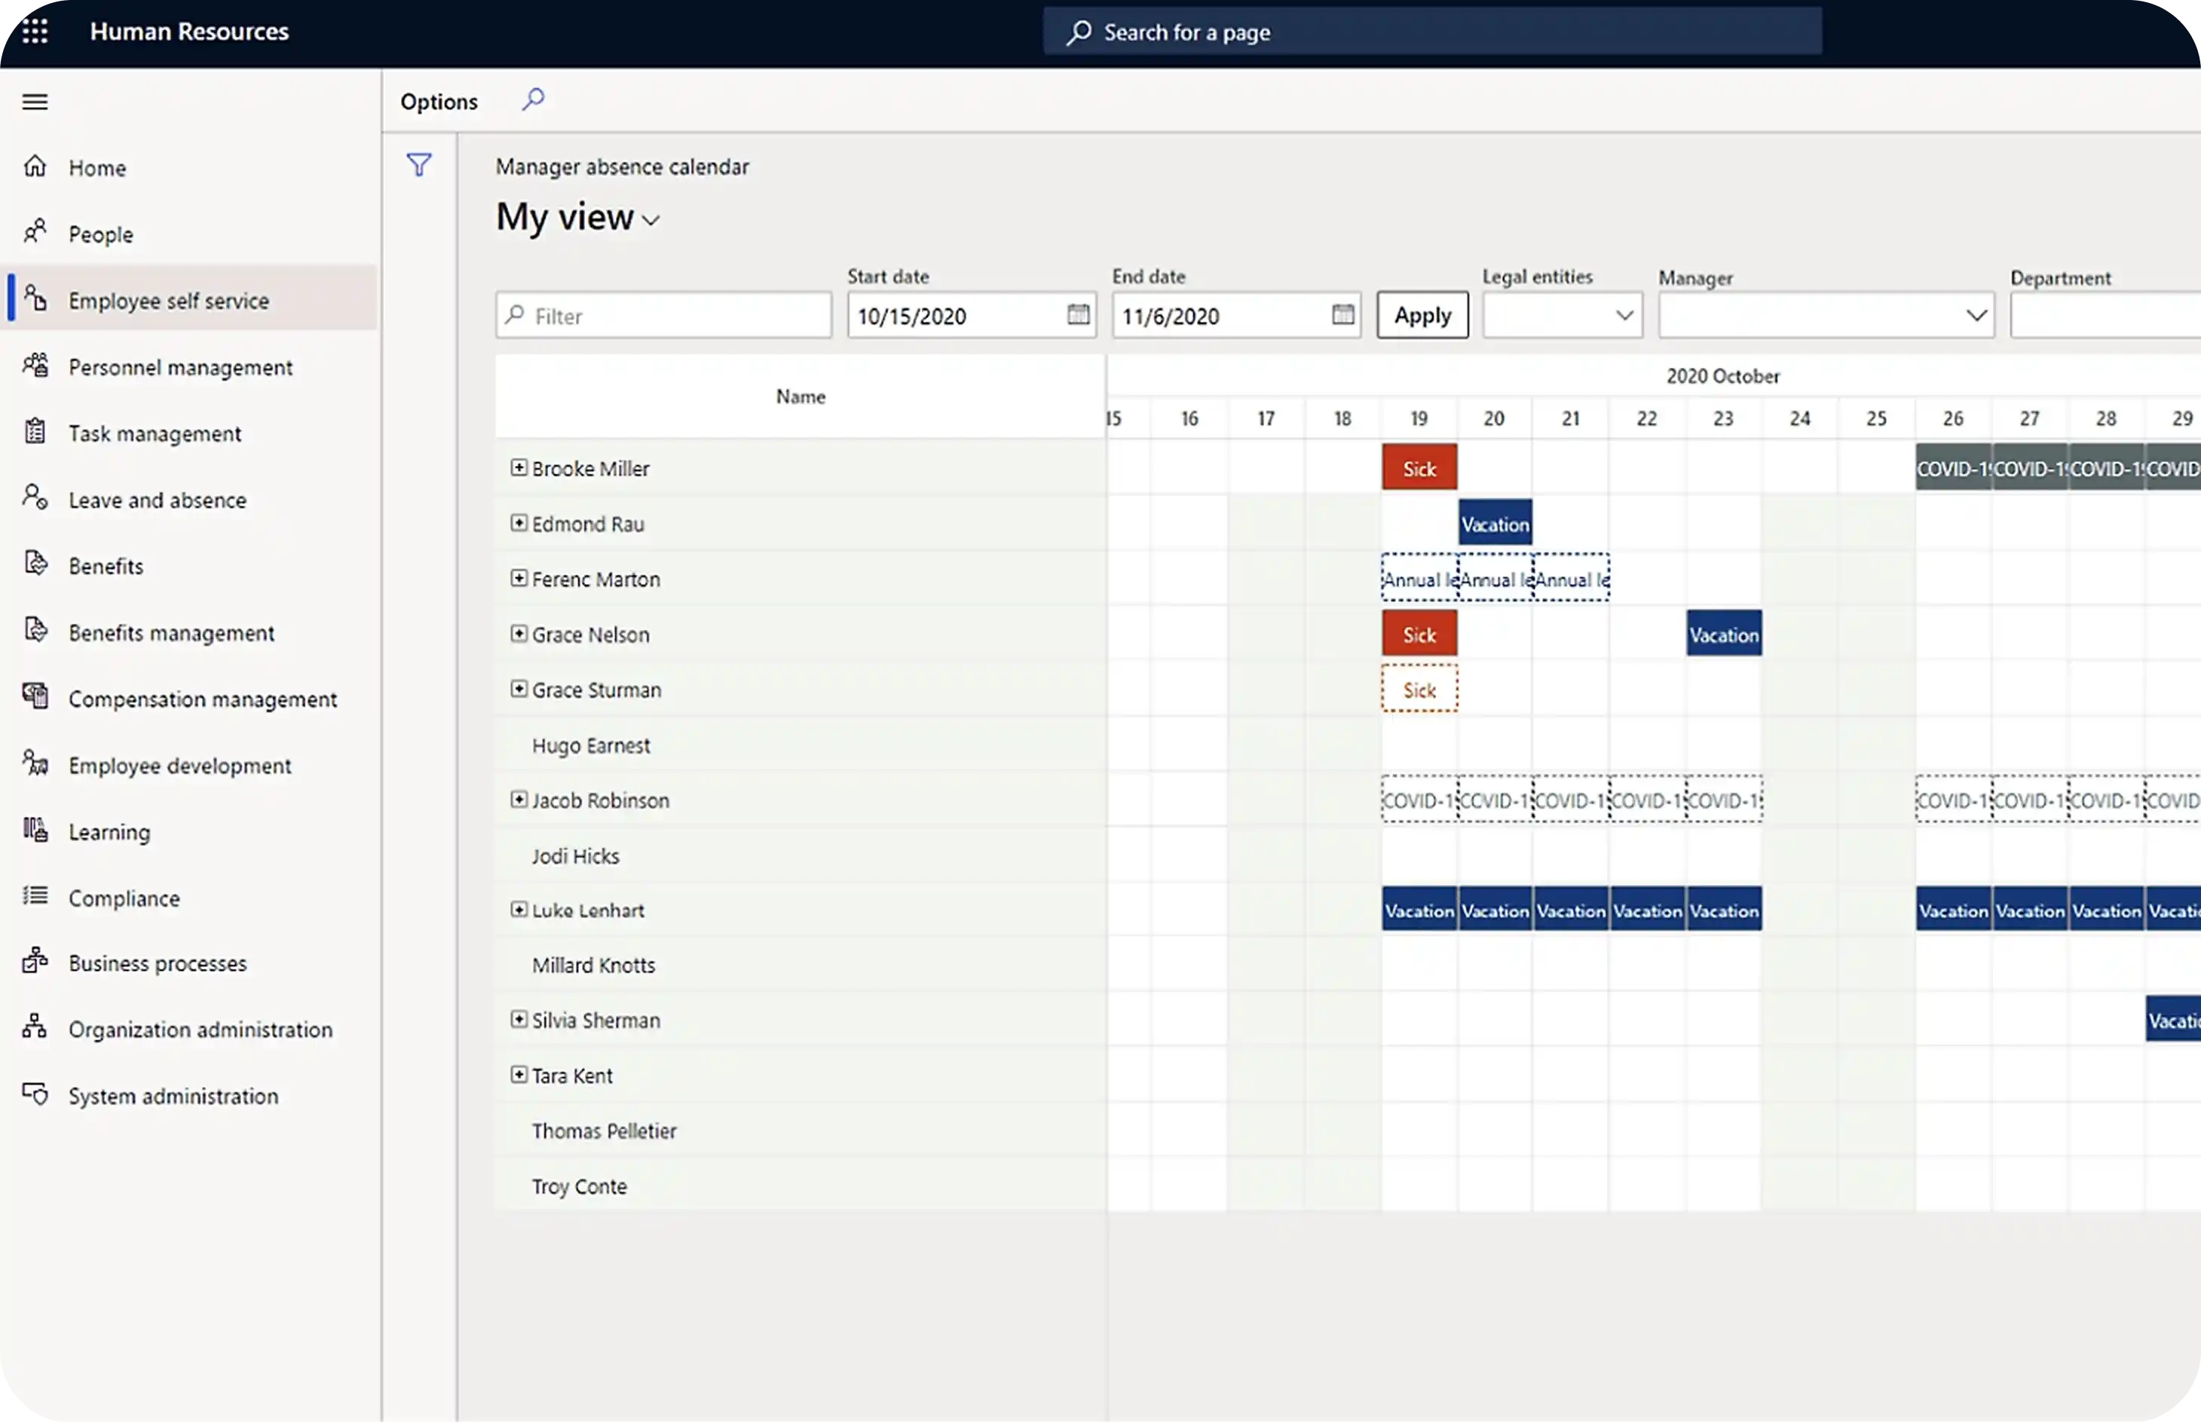Open the search icon next to Options
Screen dimensions: 2201x1423
(533, 99)
